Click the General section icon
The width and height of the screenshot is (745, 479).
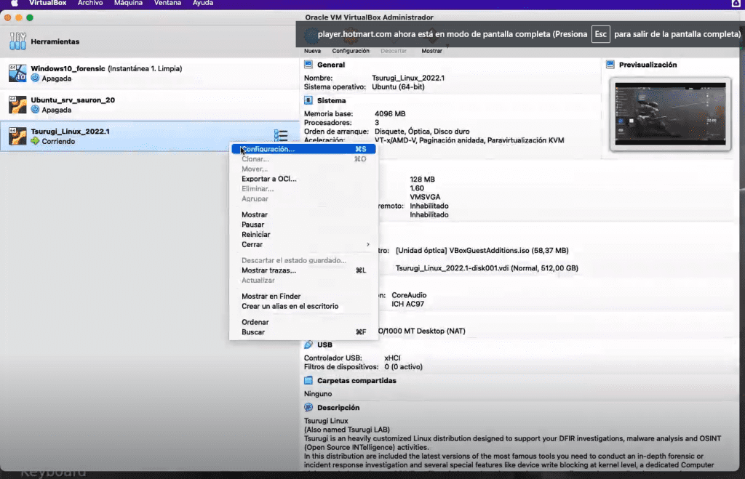click(308, 65)
